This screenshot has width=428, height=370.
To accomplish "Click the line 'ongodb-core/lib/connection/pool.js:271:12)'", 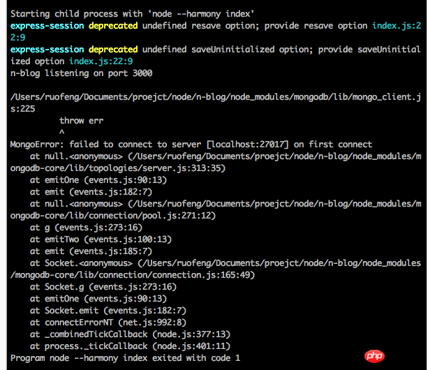I will click(113, 216).
